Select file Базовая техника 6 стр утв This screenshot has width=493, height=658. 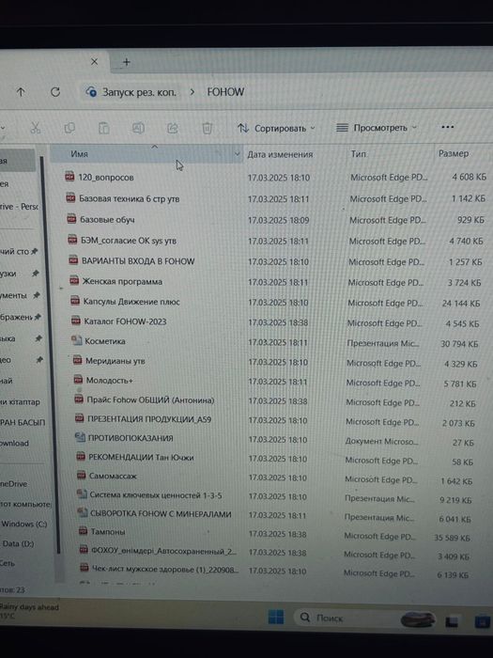coord(130,198)
